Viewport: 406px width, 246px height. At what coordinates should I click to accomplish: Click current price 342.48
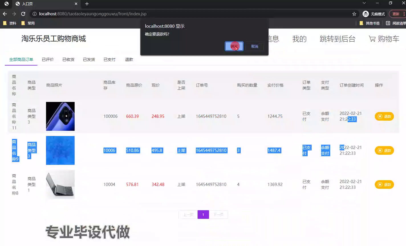[x=158, y=184]
